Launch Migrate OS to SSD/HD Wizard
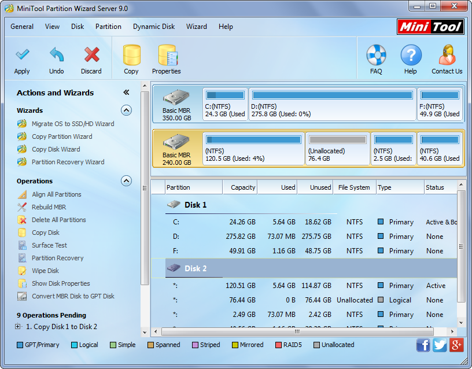The height and width of the screenshot is (369, 472). (73, 124)
